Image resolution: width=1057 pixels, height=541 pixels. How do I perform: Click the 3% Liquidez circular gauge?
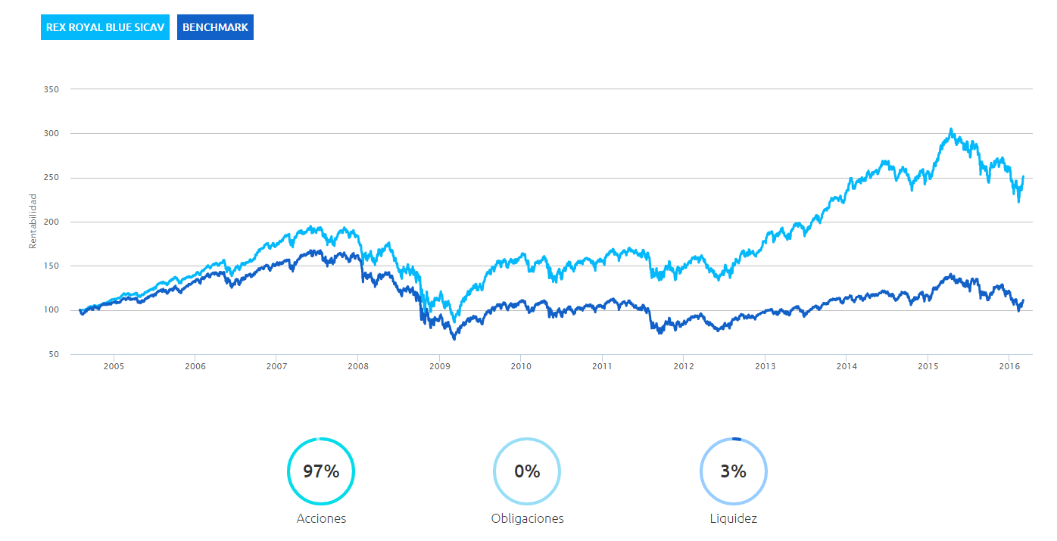[x=733, y=471]
